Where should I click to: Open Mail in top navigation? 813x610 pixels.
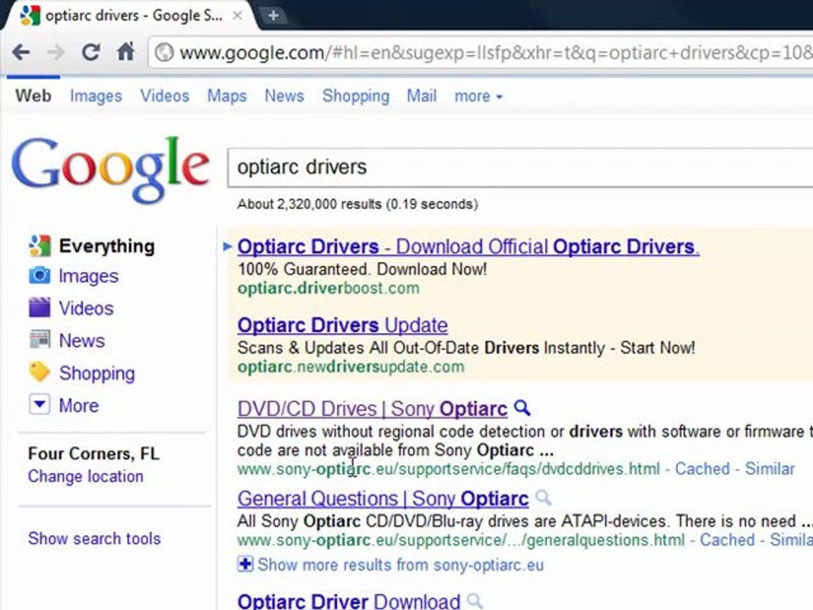coord(422,96)
